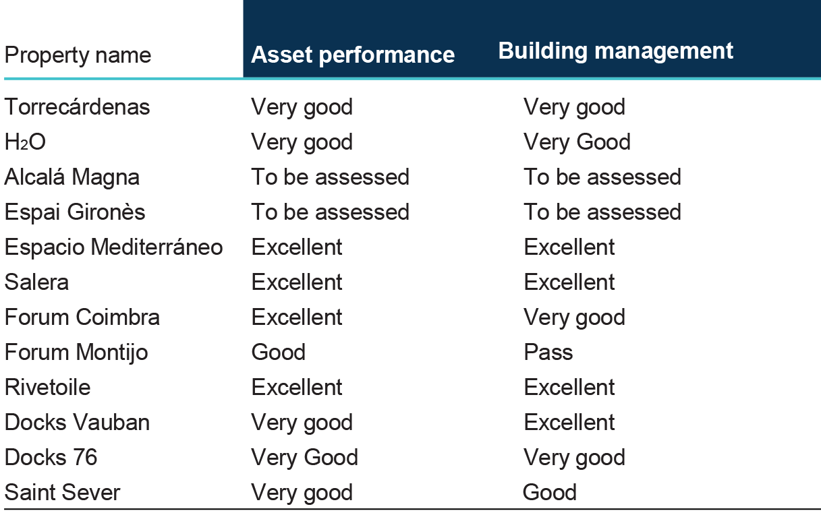Click the Alcalá Magna property name
Screen dimensions: 821x515
click(72, 177)
